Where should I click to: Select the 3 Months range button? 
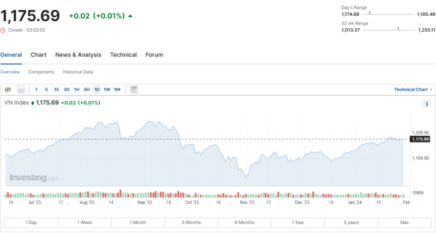pos(191,223)
